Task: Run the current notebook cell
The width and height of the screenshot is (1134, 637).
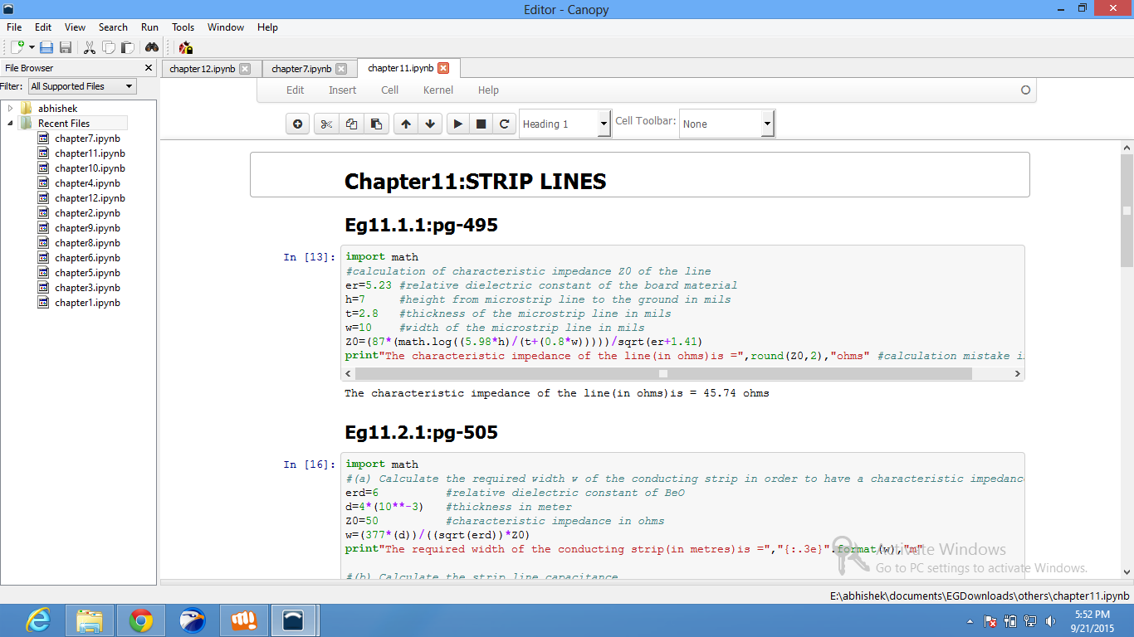Action: click(457, 124)
